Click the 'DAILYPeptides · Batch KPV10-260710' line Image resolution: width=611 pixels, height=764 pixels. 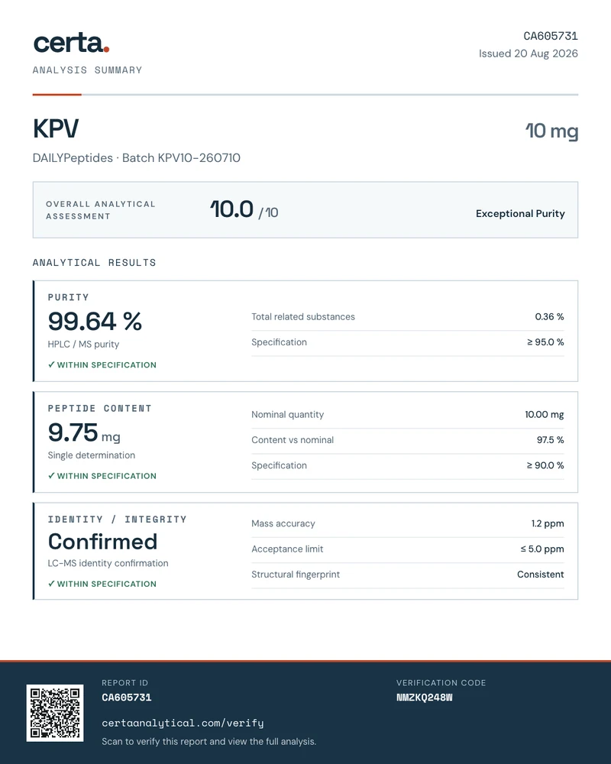pyautogui.click(x=137, y=158)
